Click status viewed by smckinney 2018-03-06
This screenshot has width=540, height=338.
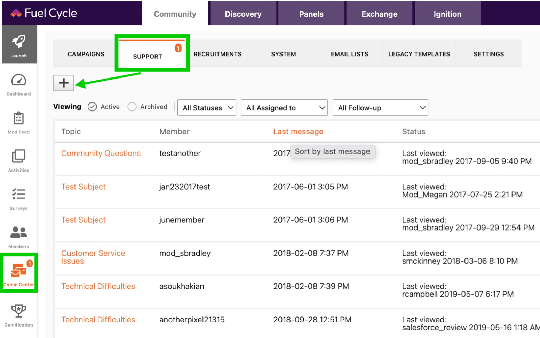tap(460, 257)
